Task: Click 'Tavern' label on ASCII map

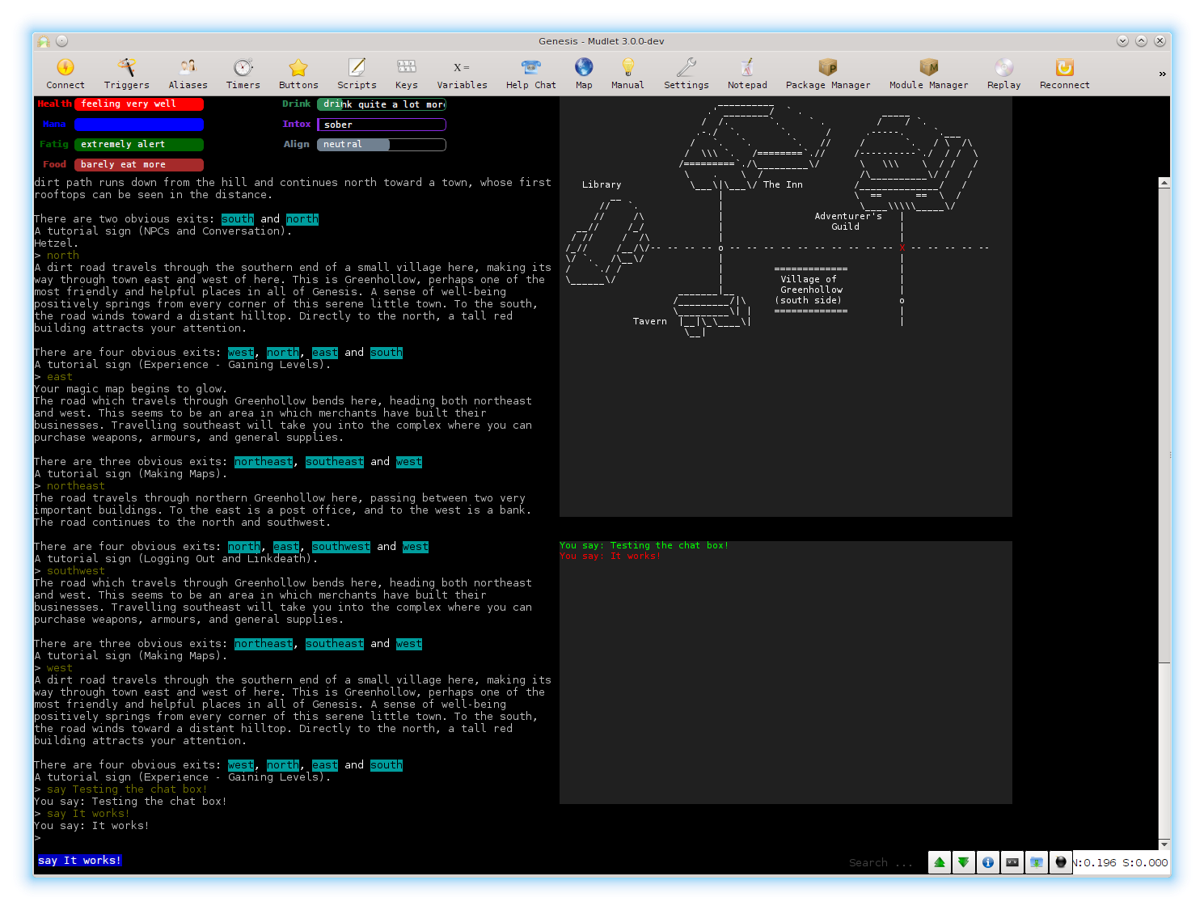Action: [x=650, y=322]
